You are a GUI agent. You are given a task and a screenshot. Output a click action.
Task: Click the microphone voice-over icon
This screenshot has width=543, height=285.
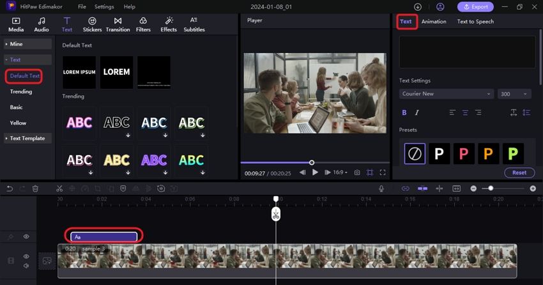click(381, 189)
